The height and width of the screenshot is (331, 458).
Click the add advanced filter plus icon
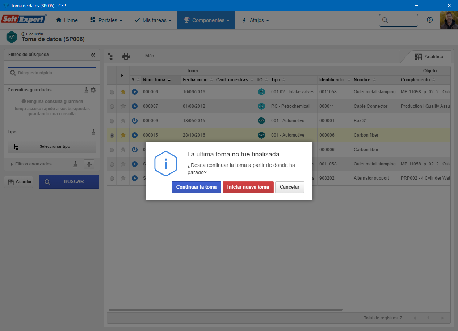(89, 164)
